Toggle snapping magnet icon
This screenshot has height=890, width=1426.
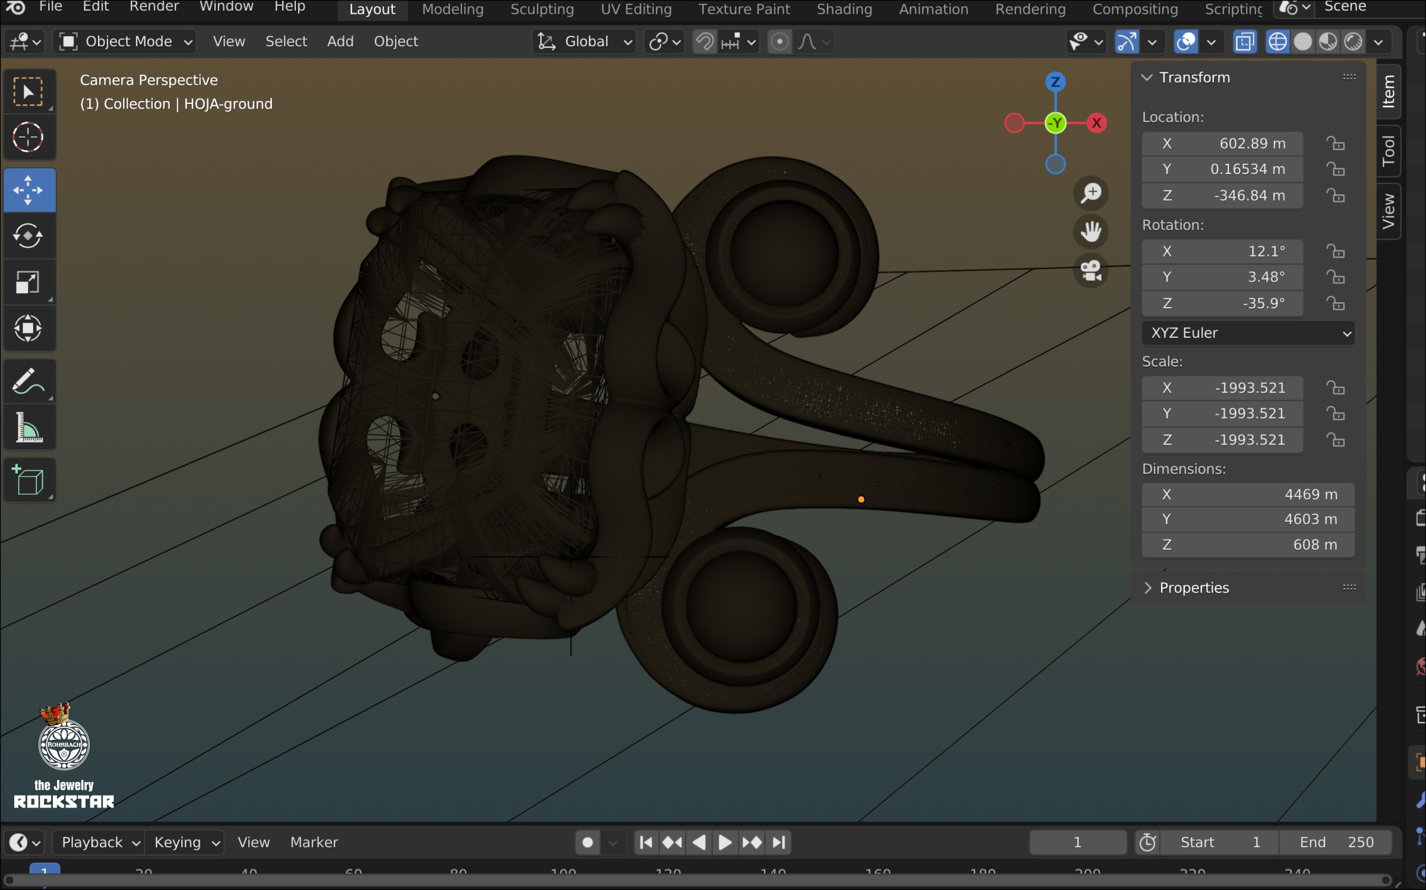click(705, 42)
